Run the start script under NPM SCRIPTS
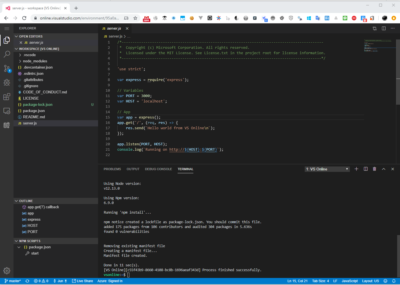The image size is (400, 285). coord(35,253)
